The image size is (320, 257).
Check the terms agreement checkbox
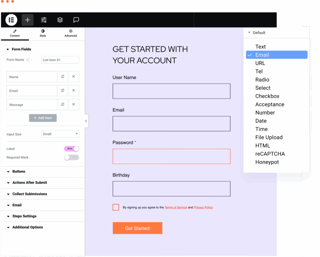pos(116,207)
